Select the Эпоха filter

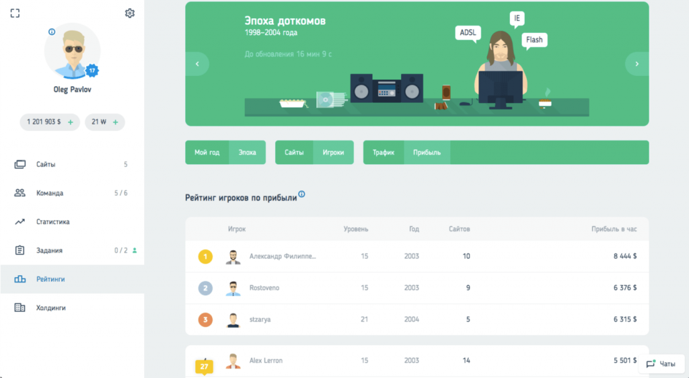click(x=247, y=152)
